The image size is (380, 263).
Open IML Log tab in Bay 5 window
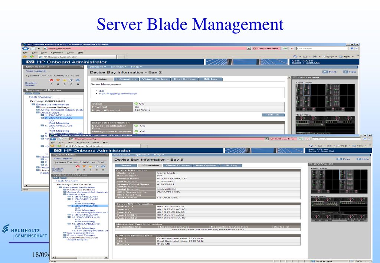(231, 165)
